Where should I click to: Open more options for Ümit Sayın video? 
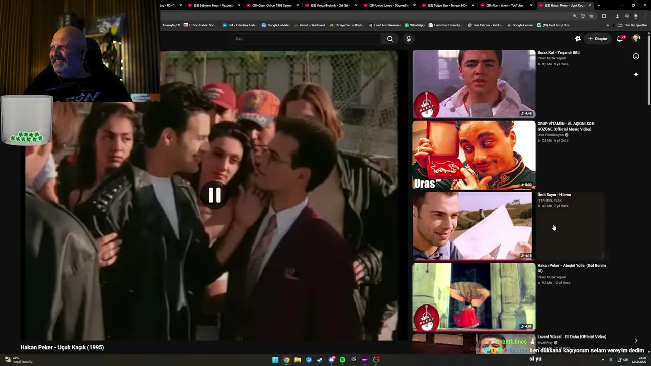[603, 255]
